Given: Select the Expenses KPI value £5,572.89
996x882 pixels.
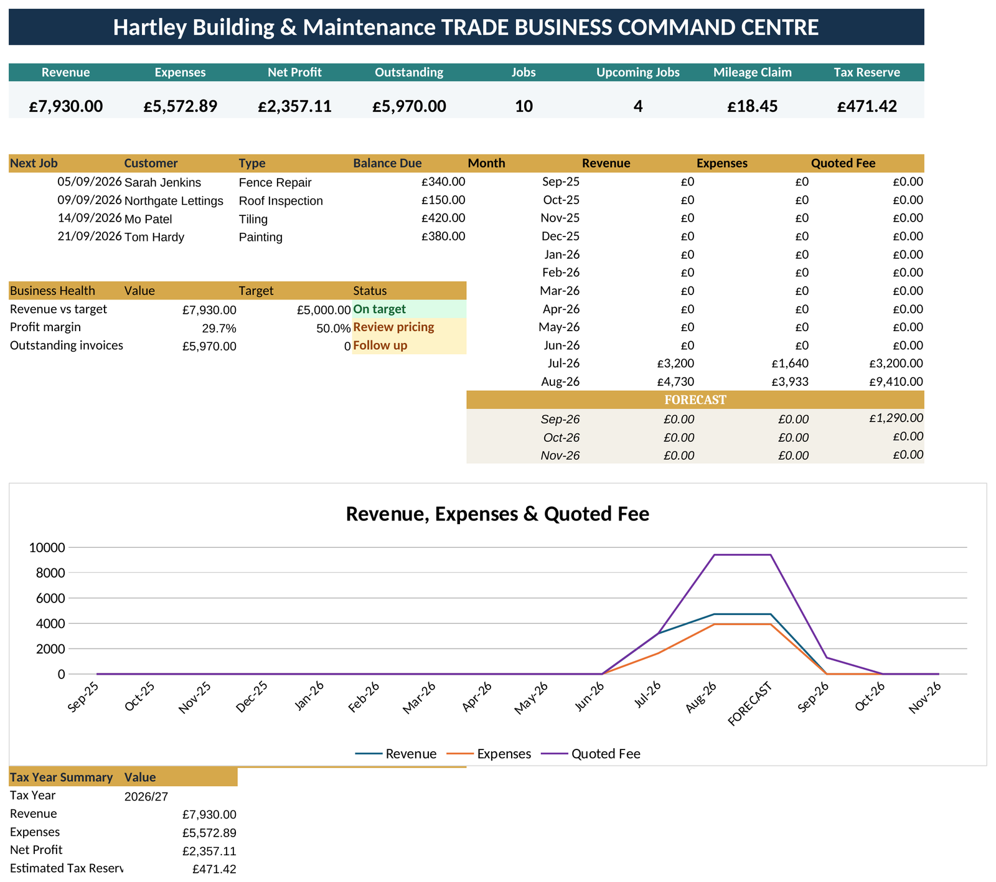Looking at the screenshot, I should 181,106.
